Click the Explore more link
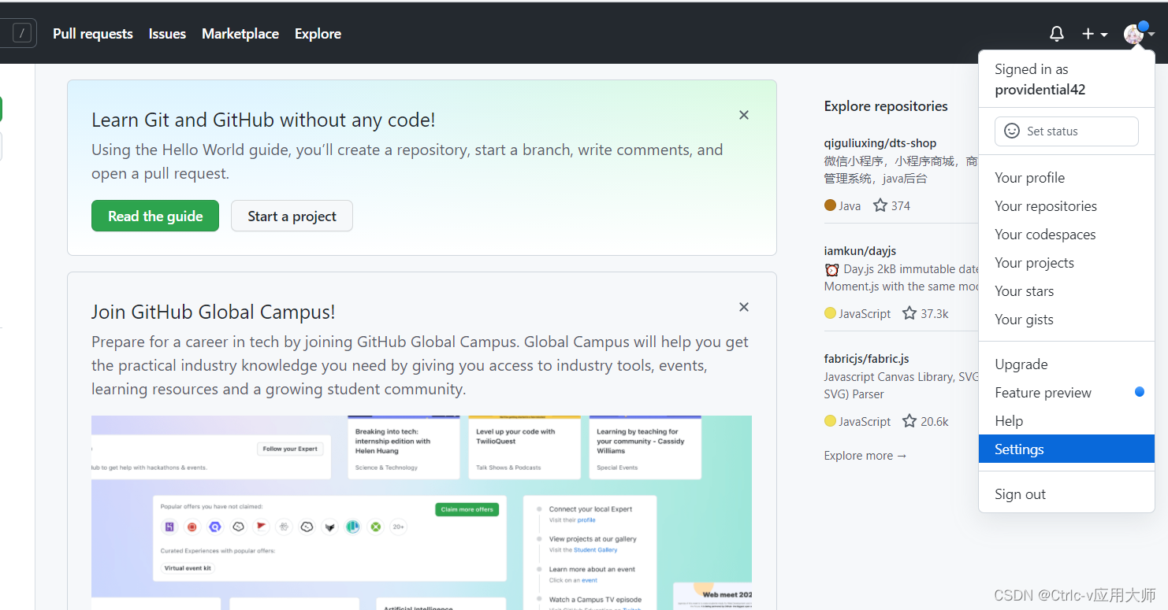 (x=865, y=456)
